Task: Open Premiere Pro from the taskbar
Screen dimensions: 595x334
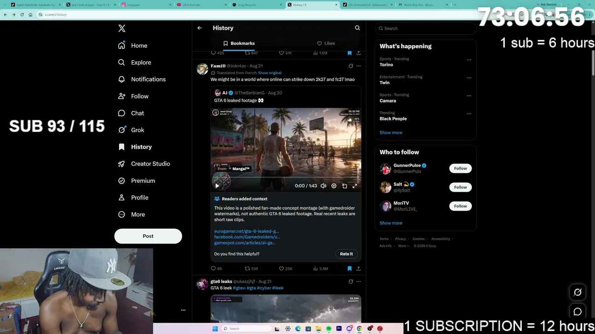Action: (339, 329)
